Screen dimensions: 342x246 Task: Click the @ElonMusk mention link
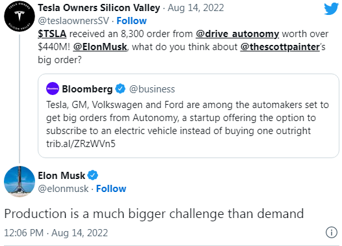100,47
